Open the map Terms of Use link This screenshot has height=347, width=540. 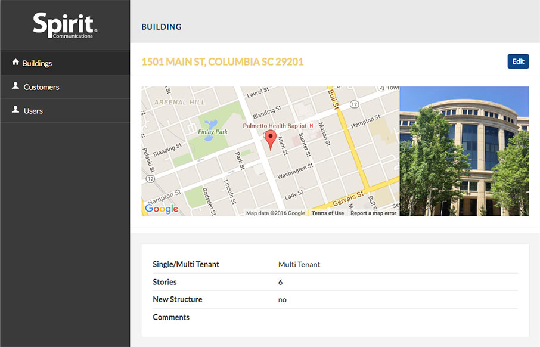327,213
